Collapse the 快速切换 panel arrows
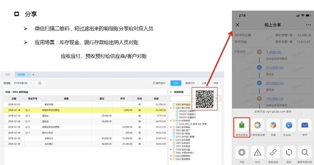This screenshot has height=165, width=314. (x=171, y=92)
